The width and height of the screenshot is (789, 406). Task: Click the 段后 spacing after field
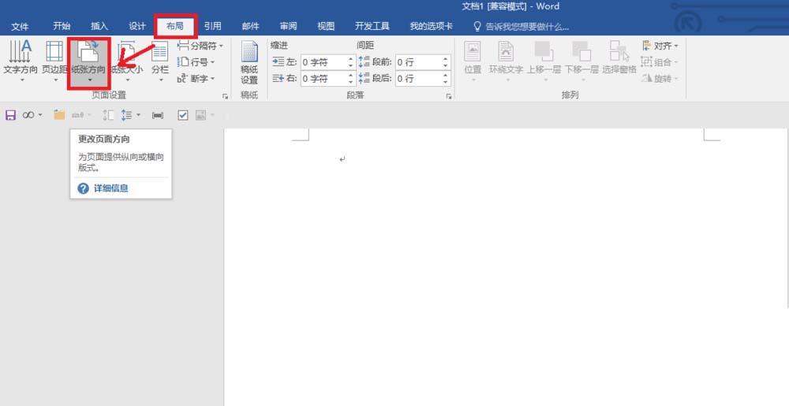[418, 78]
